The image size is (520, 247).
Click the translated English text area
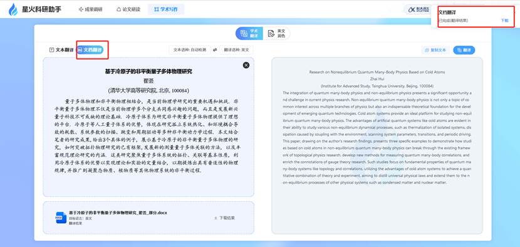[377, 145]
